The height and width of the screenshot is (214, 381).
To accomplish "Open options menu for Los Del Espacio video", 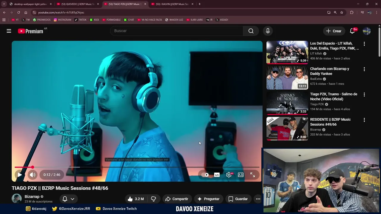I will pyautogui.click(x=364, y=44).
